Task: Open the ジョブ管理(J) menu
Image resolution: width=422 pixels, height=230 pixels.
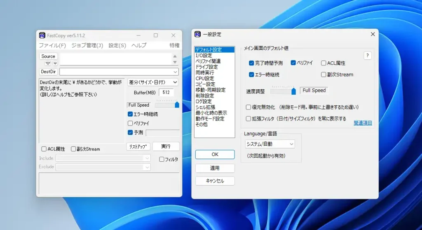Action: click(87, 45)
